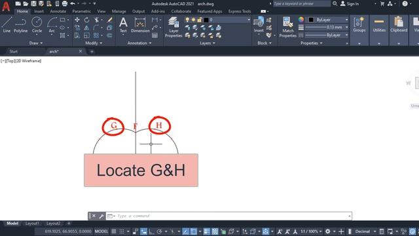
Task: Click the Table icon in Annotation panel
Action: pyautogui.click(x=155, y=35)
